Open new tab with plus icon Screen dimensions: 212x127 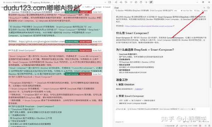click(x=58, y=2)
